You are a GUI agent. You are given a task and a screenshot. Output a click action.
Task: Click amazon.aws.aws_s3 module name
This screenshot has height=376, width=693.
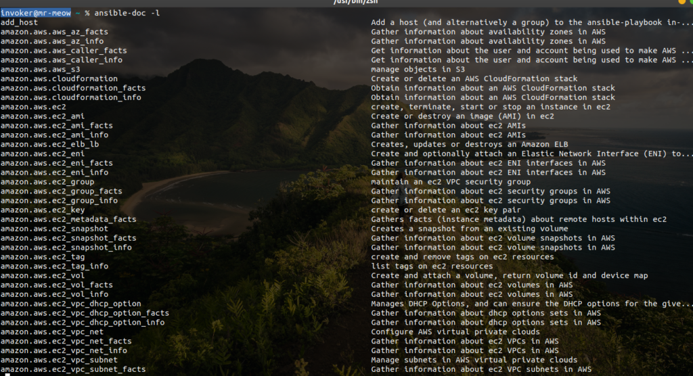pyautogui.click(x=40, y=70)
